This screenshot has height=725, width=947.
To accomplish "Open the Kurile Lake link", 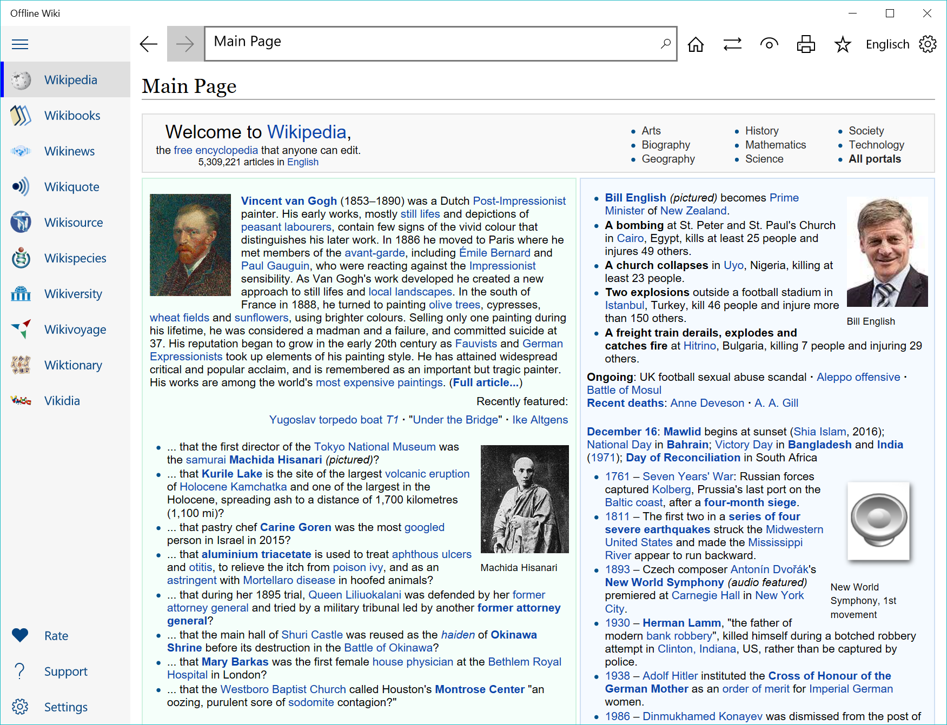I will pyautogui.click(x=232, y=474).
